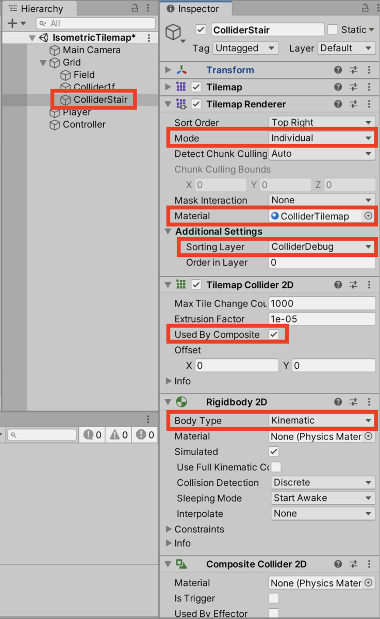Screen dimensions: 380x619
Task: Edit the Max Tile Change Count field
Action: [x=322, y=303]
